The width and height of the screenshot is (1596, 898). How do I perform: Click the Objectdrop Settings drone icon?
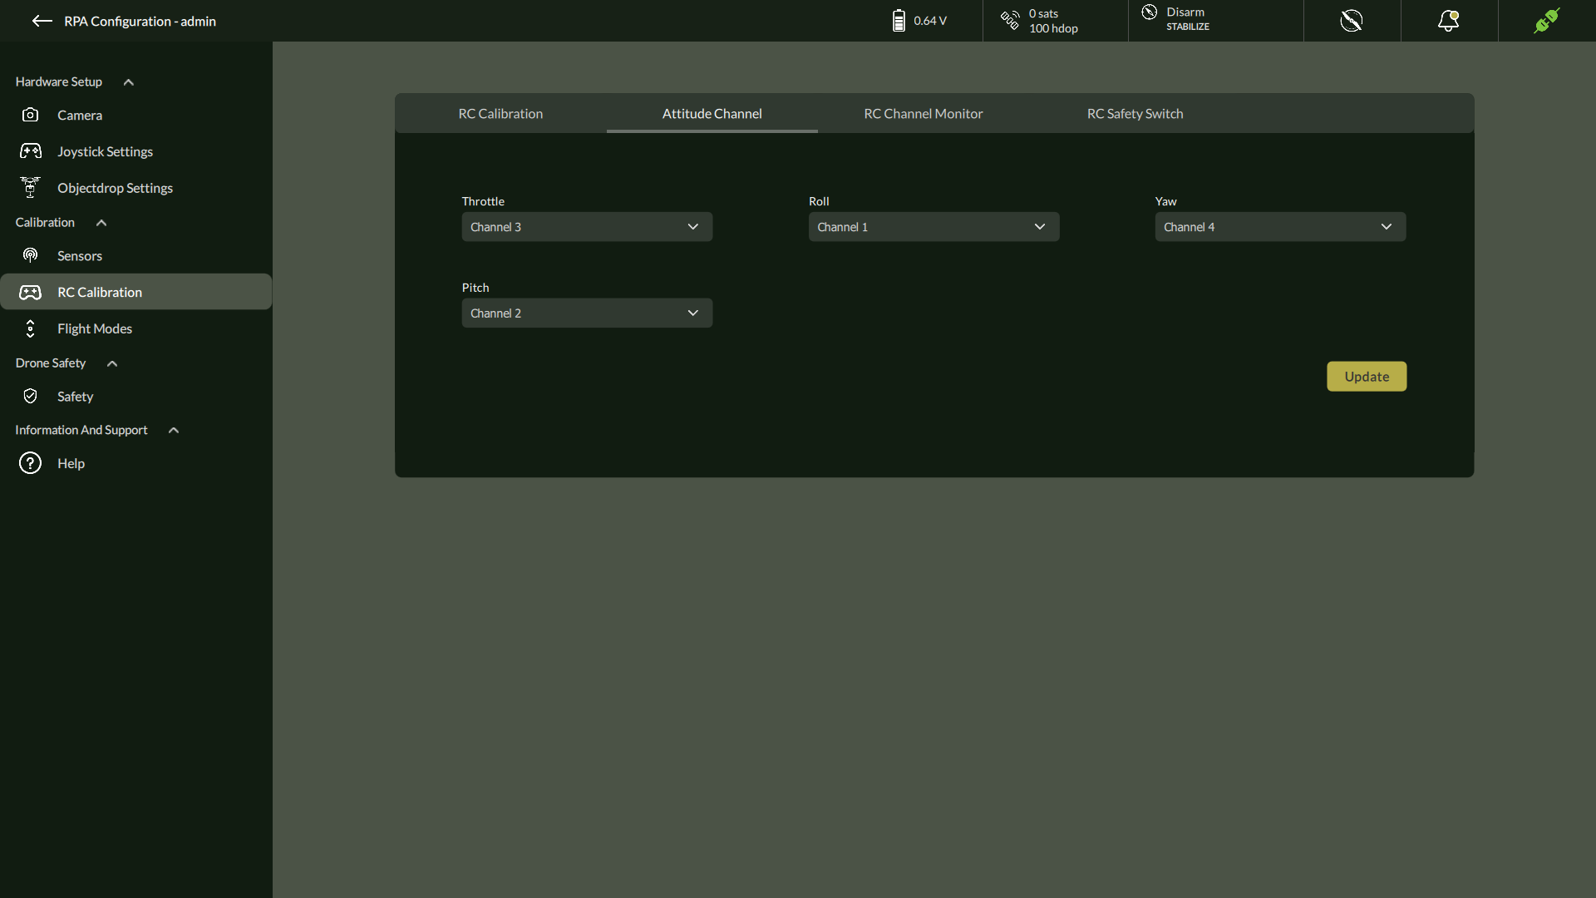tap(30, 188)
